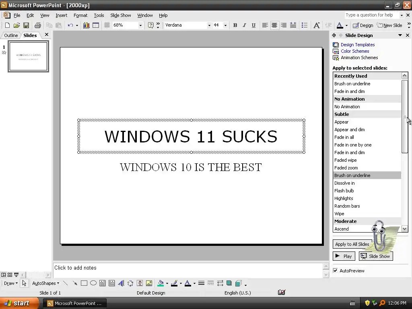
Task: Open font color dropdown arrow in formatting toolbar
Action: (x=346, y=25)
